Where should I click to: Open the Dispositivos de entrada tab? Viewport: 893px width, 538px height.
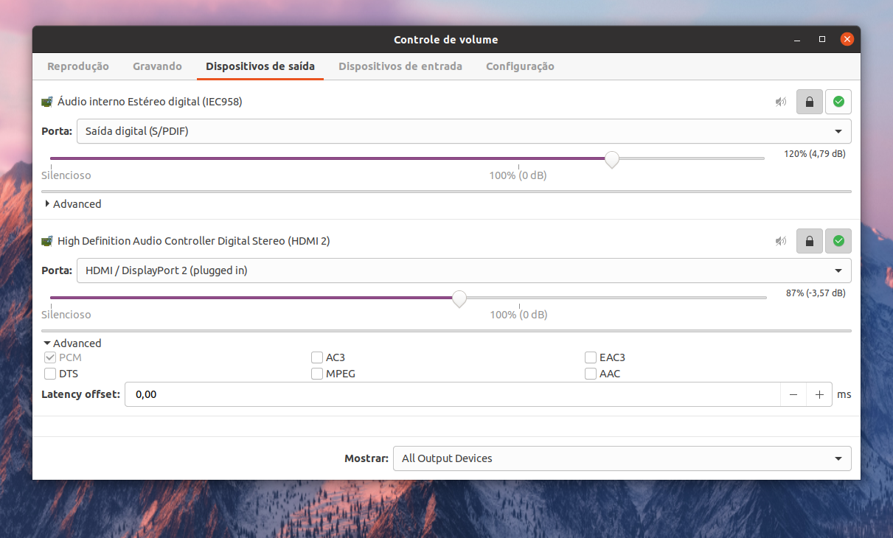400,66
